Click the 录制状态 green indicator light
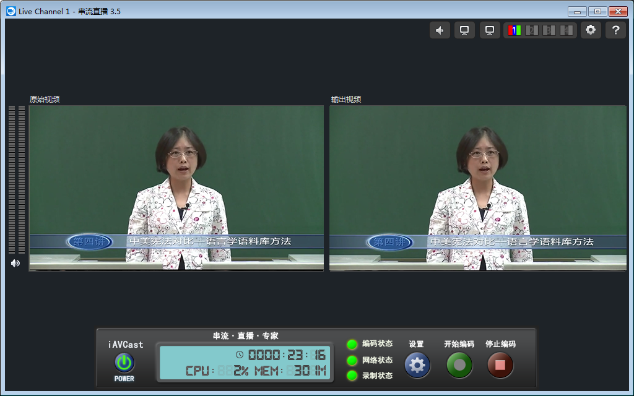The image size is (634, 396). point(352,376)
